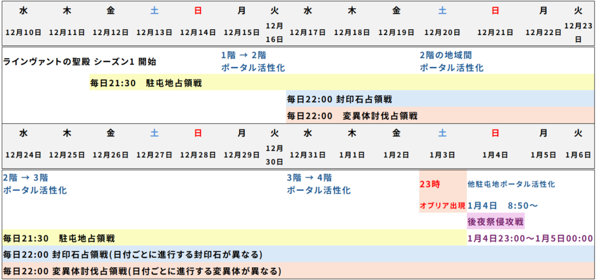Click the 1月4日 Sunday date header
Image resolution: width=597 pixels, height=280 pixels.
pyautogui.click(x=495, y=155)
